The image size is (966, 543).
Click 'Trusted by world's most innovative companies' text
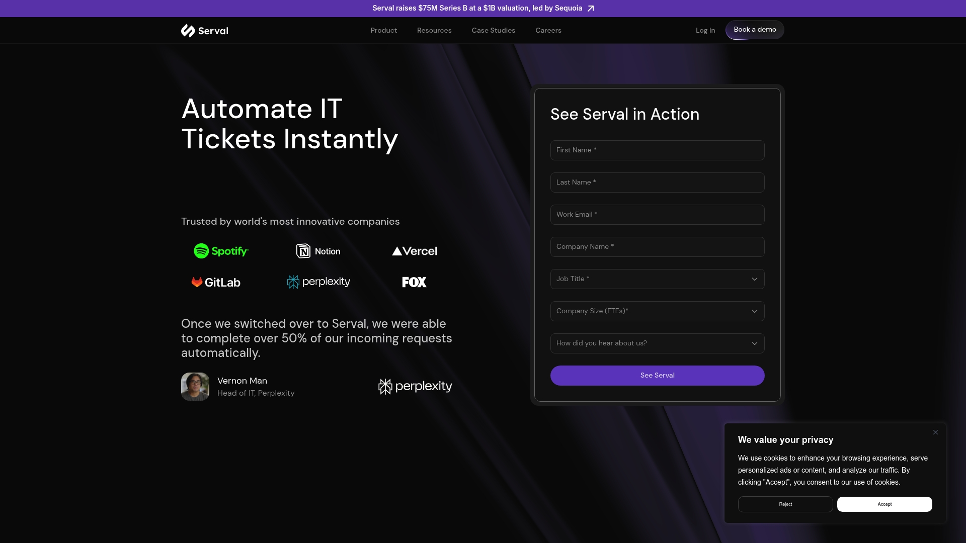[x=290, y=222]
